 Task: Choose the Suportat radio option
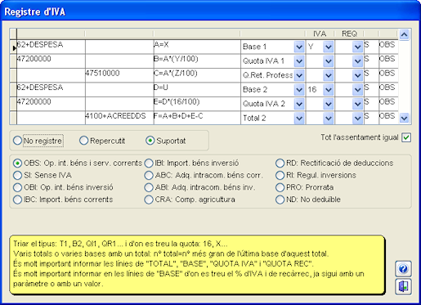click(x=166, y=141)
